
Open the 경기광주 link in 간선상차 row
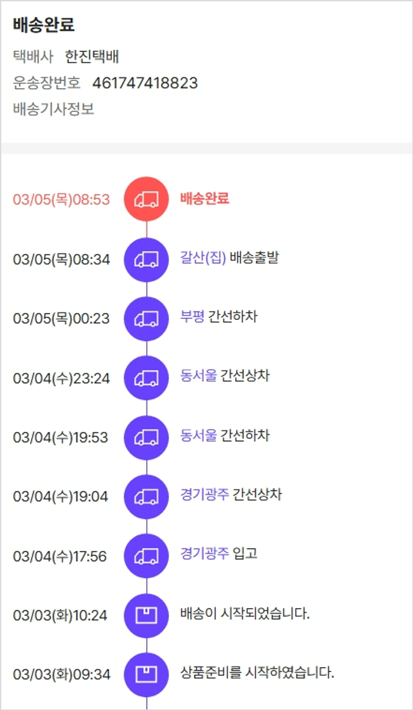(x=204, y=494)
